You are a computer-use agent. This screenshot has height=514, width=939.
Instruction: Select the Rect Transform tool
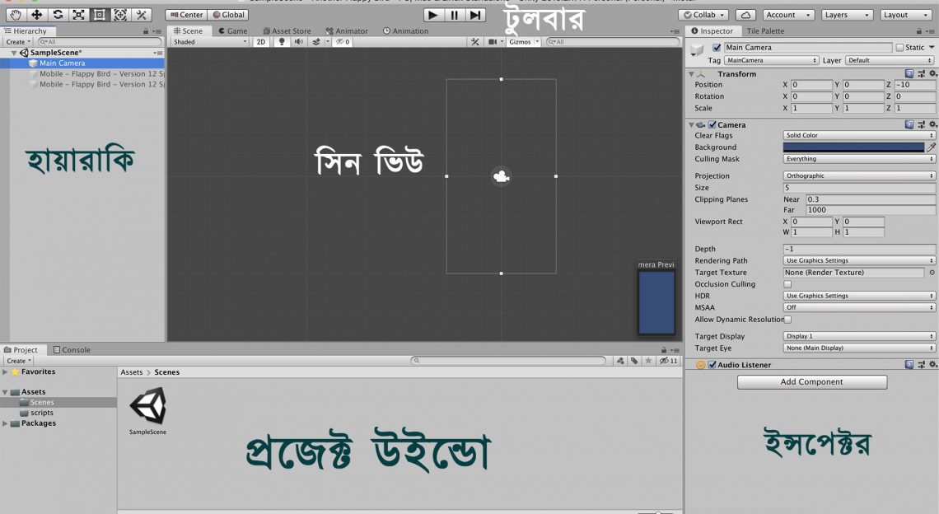99,15
